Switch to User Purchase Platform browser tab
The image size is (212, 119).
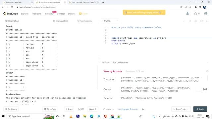(83, 2)
